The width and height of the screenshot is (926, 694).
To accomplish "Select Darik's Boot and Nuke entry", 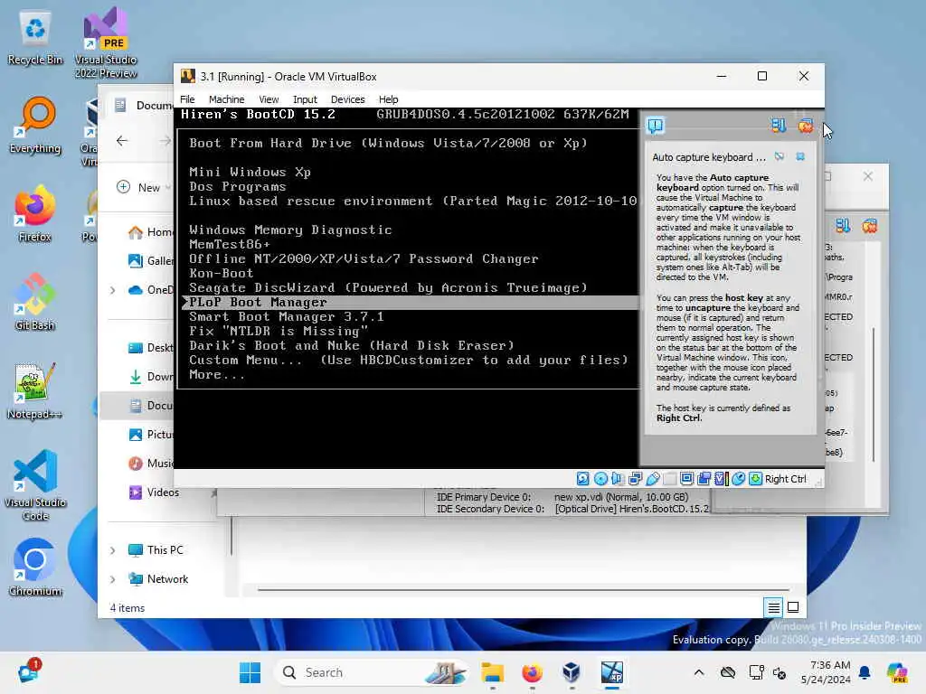I will click(x=352, y=345).
